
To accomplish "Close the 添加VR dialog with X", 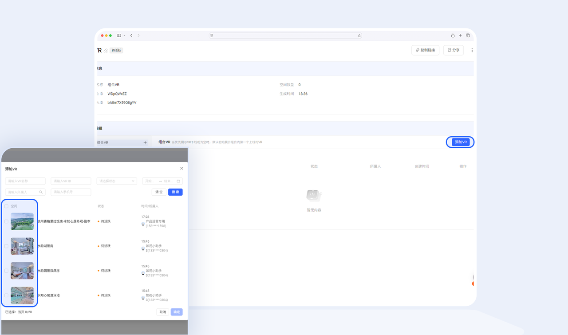I will (181, 169).
